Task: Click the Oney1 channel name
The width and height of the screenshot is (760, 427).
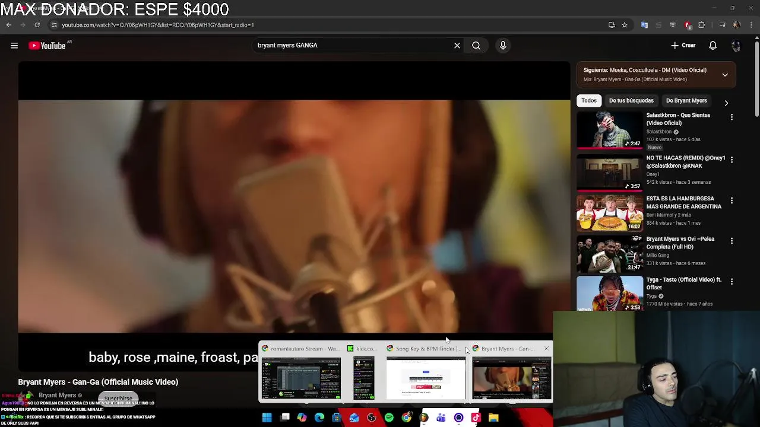Action: tap(653, 174)
